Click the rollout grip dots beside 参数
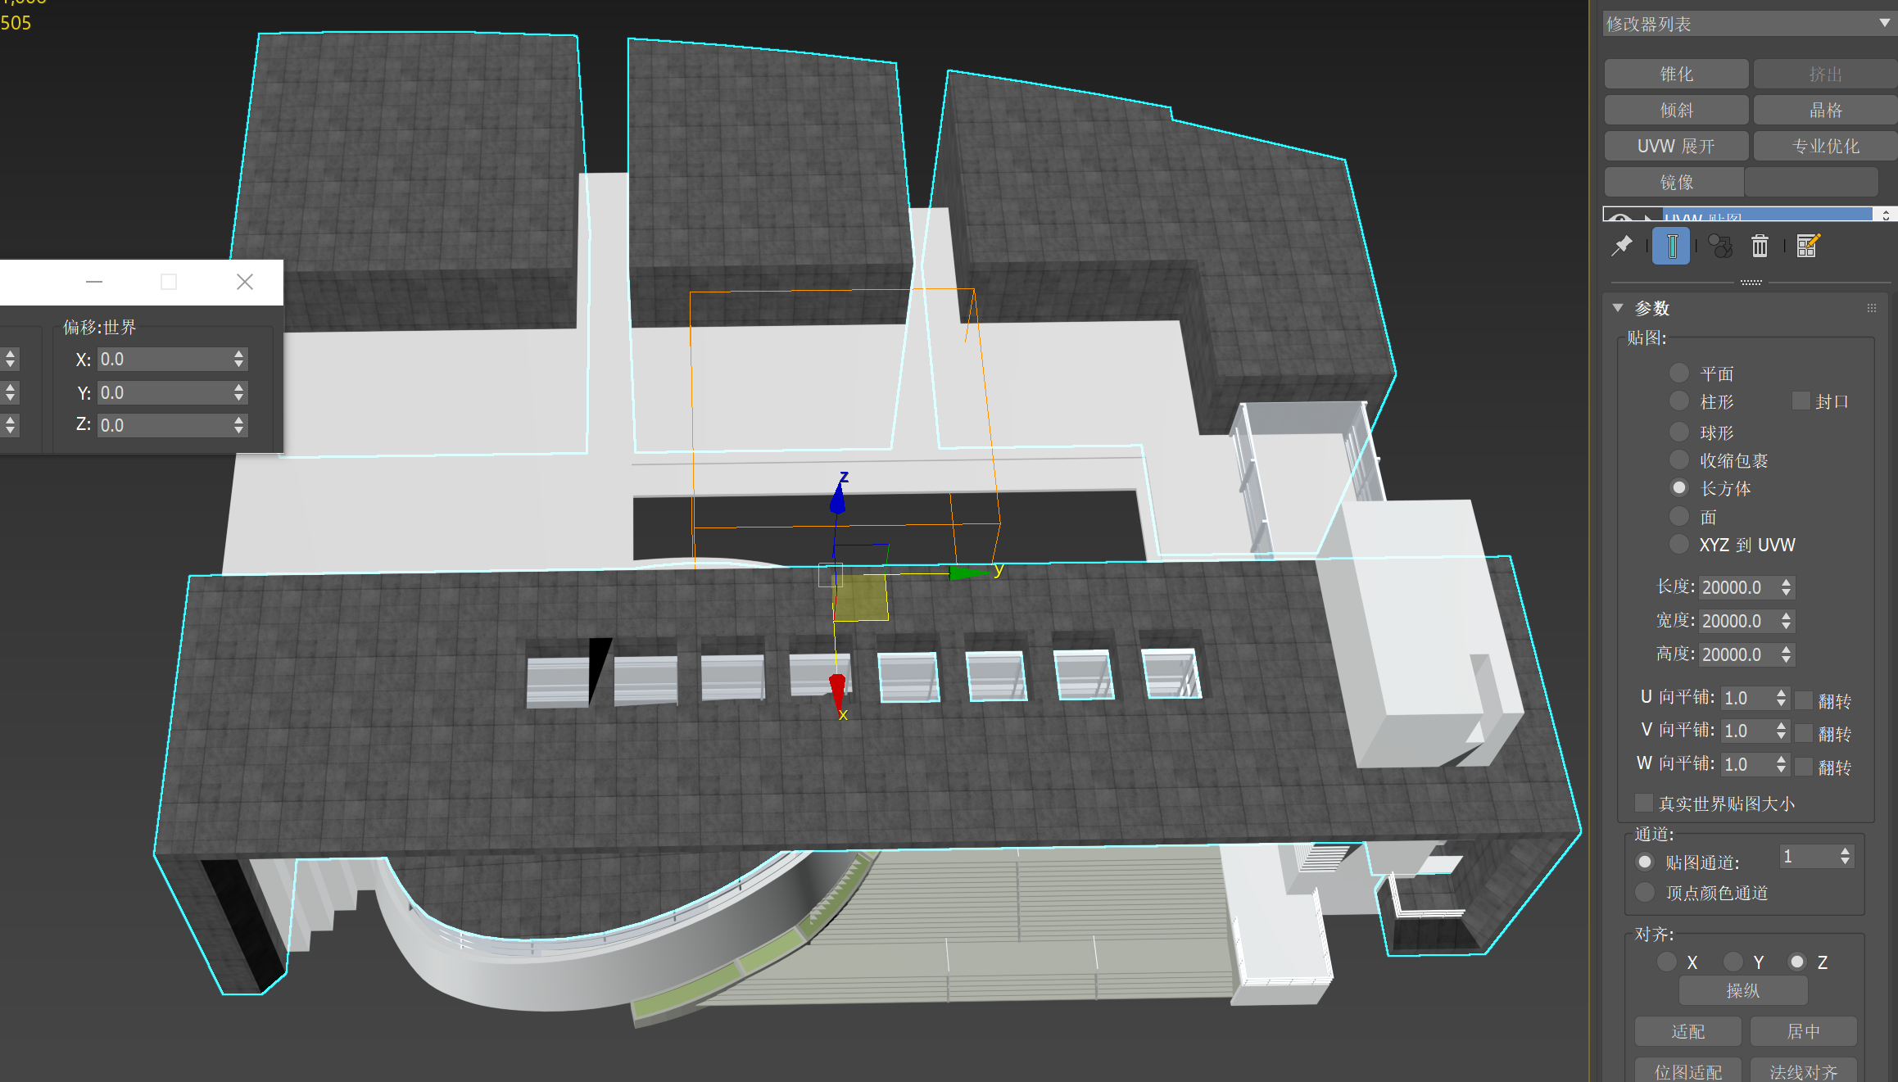 [x=1871, y=308]
